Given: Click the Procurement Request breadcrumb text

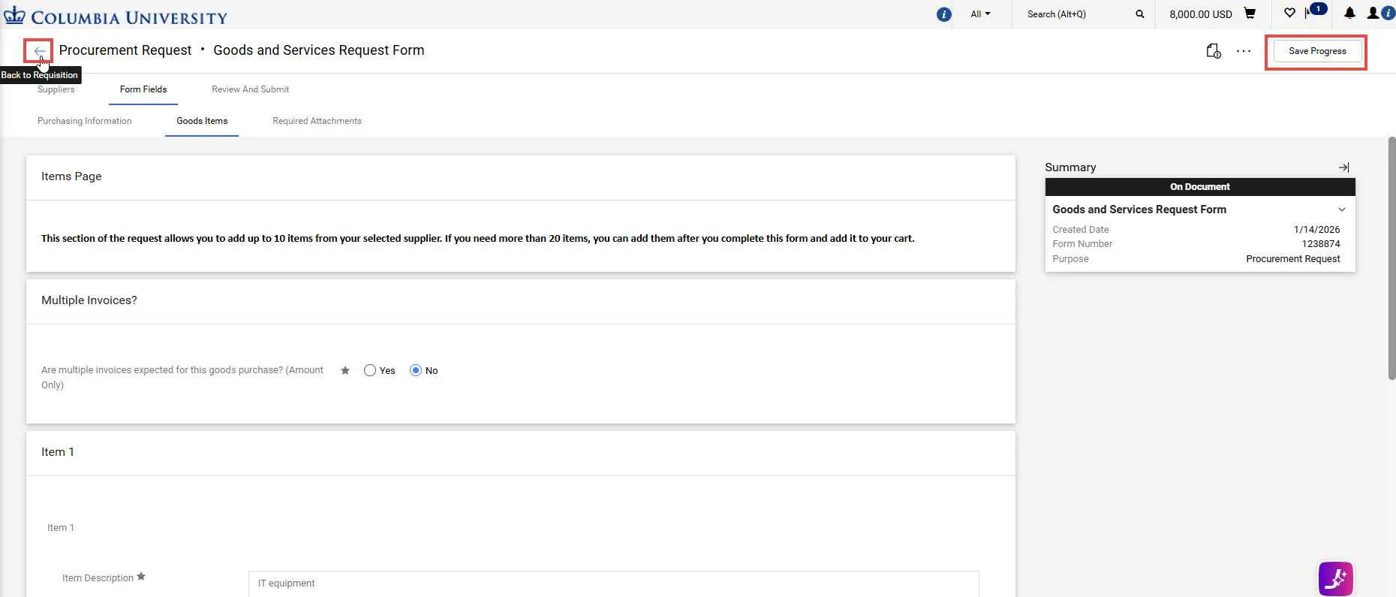Looking at the screenshot, I should click(125, 50).
